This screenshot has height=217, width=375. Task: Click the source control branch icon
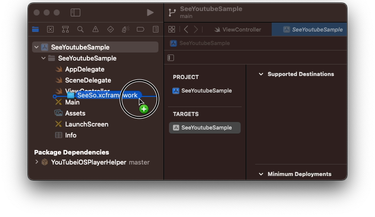point(172,12)
